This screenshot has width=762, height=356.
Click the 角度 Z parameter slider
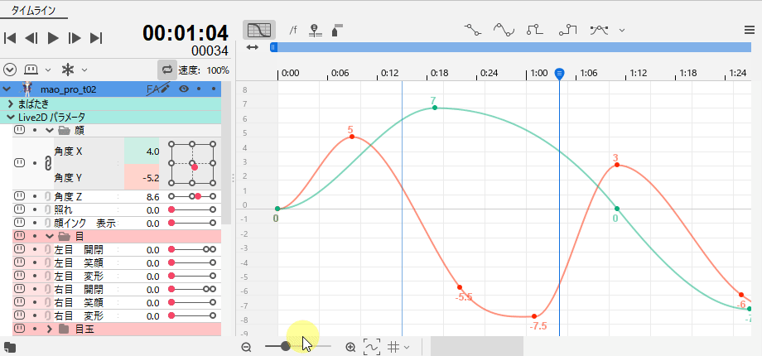point(192,197)
